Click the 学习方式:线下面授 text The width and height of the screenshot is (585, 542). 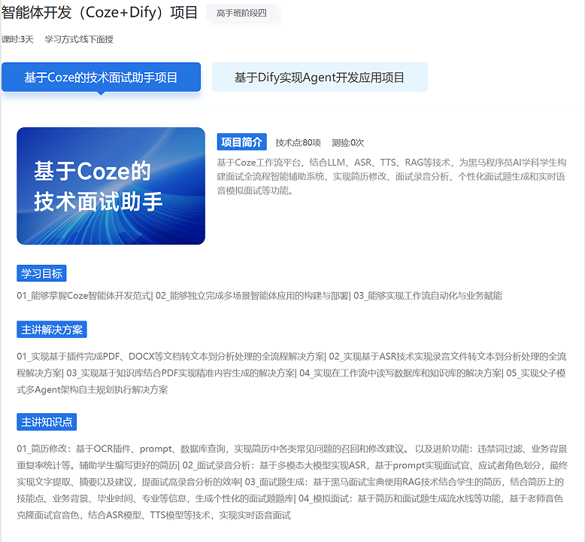(79, 39)
